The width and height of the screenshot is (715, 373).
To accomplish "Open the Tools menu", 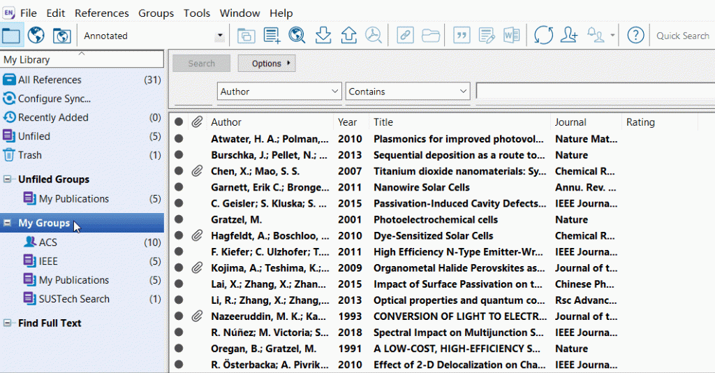I will point(197,13).
